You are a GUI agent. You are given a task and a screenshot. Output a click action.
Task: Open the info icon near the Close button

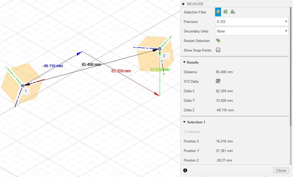pyautogui.click(x=185, y=170)
